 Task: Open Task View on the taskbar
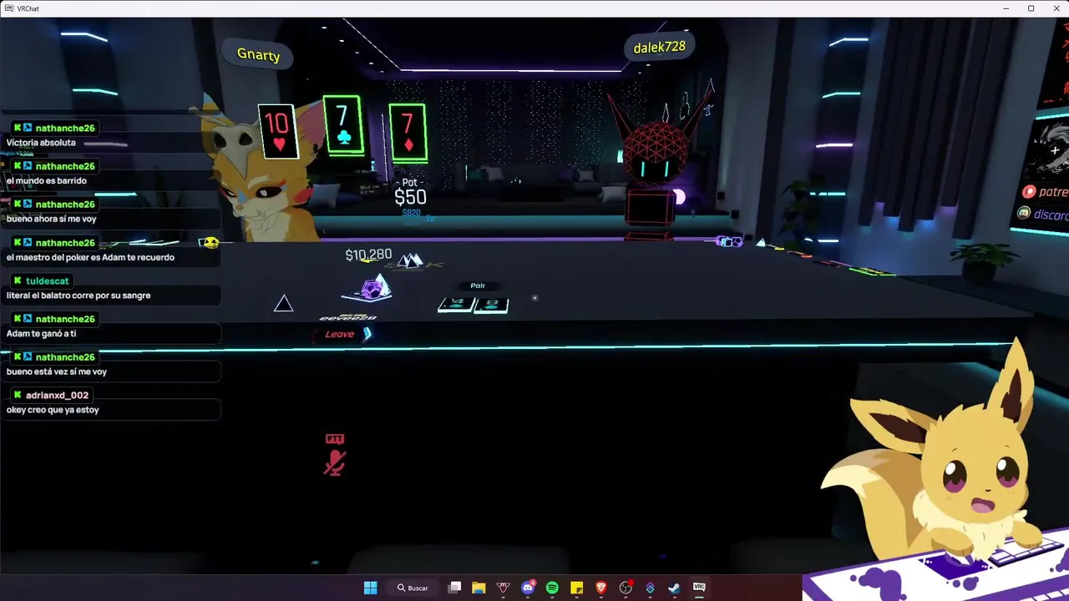(x=454, y=588)
